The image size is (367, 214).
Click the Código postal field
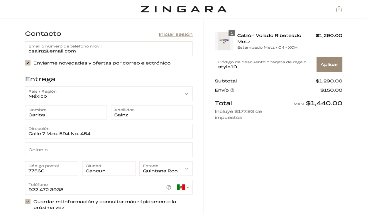[51, 169]
